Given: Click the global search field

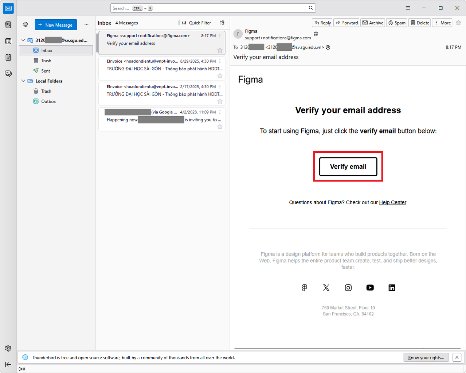Looking at the screenshot, I should click(213, 8).
